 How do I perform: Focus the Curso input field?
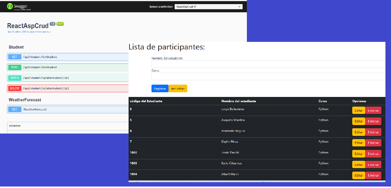(x=268, y=76)
